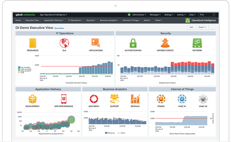Click the db_duration legend color swatch
Screen dimensions: 231x142
point(19,67)
